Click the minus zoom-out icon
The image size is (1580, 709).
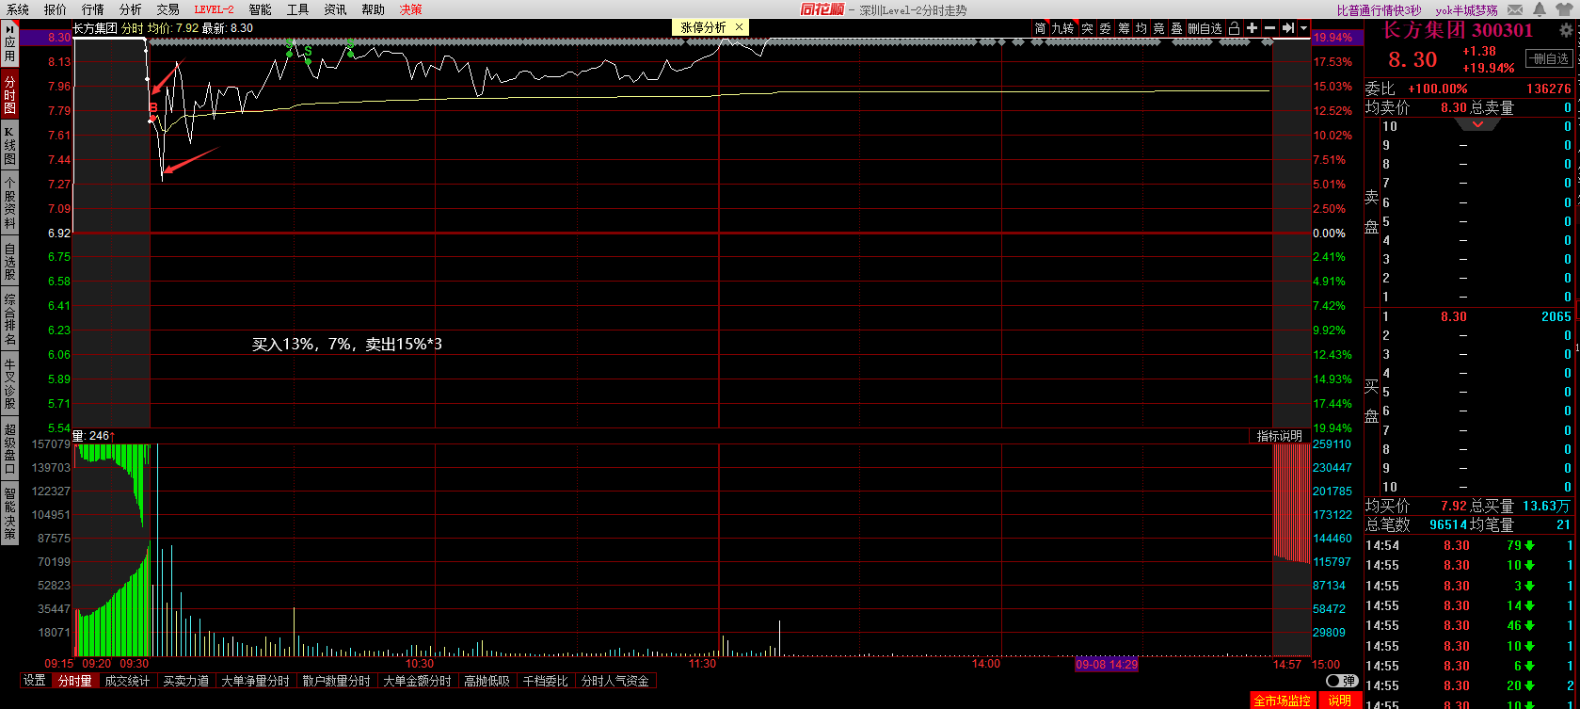coord(1269,28)
